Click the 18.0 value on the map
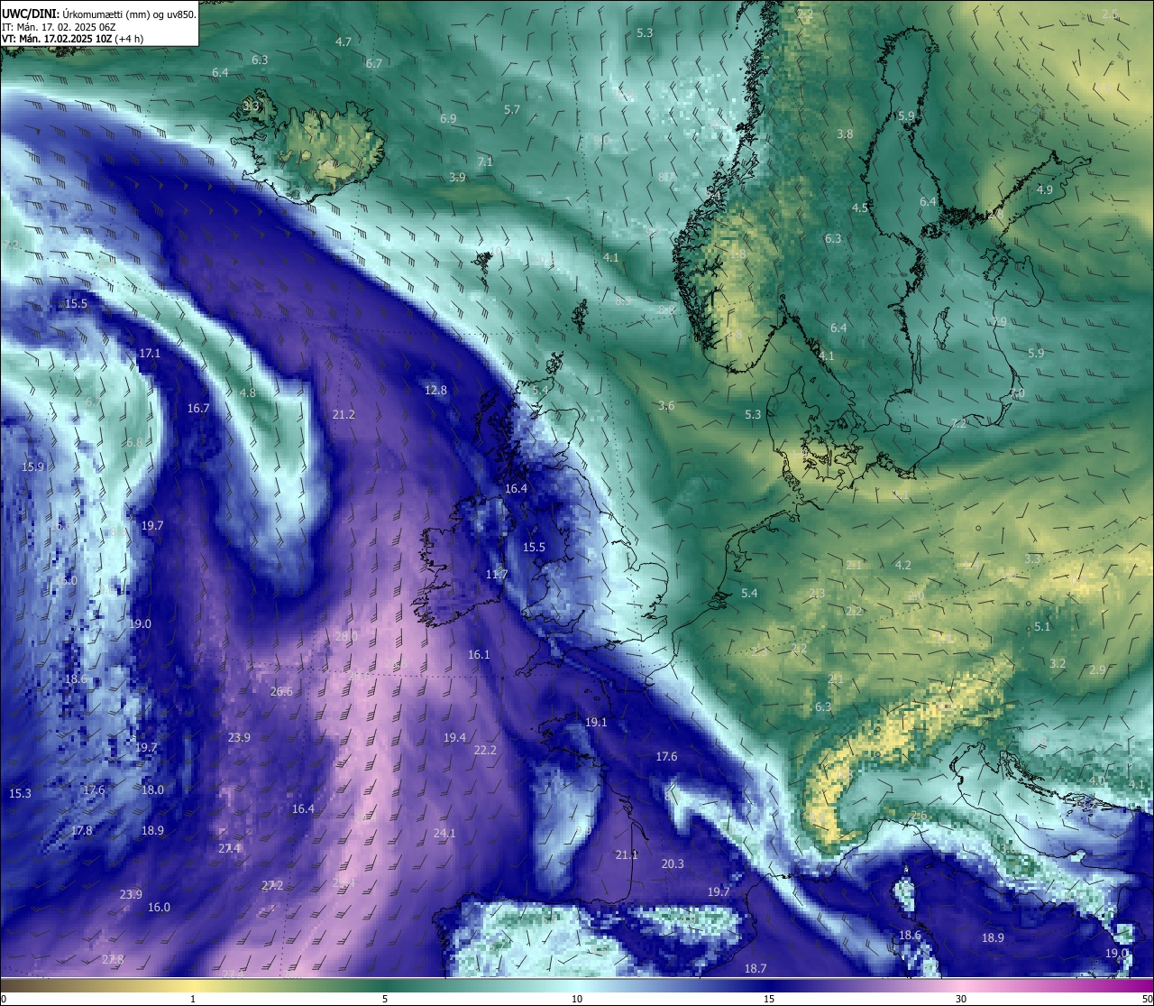The height and width of the screenshot is (1006, 1154). point(152,790)
